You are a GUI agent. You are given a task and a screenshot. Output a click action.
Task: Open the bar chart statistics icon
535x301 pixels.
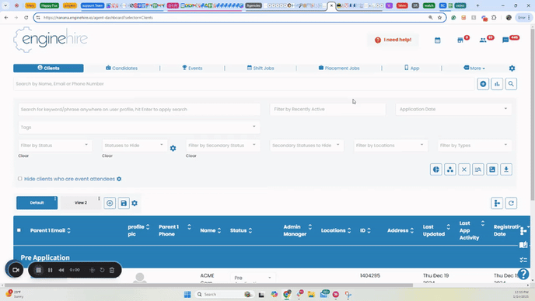(497, 84)
